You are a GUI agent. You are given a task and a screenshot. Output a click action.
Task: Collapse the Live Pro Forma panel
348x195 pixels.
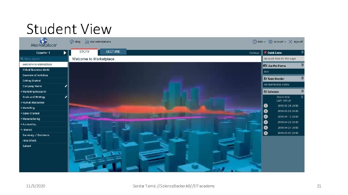click(302, 65)
